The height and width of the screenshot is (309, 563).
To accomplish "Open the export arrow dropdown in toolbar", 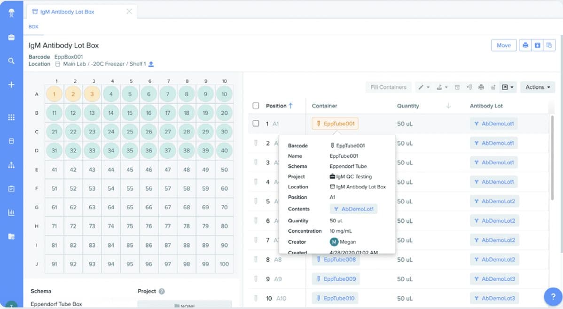I will click(x=507, y=87).
